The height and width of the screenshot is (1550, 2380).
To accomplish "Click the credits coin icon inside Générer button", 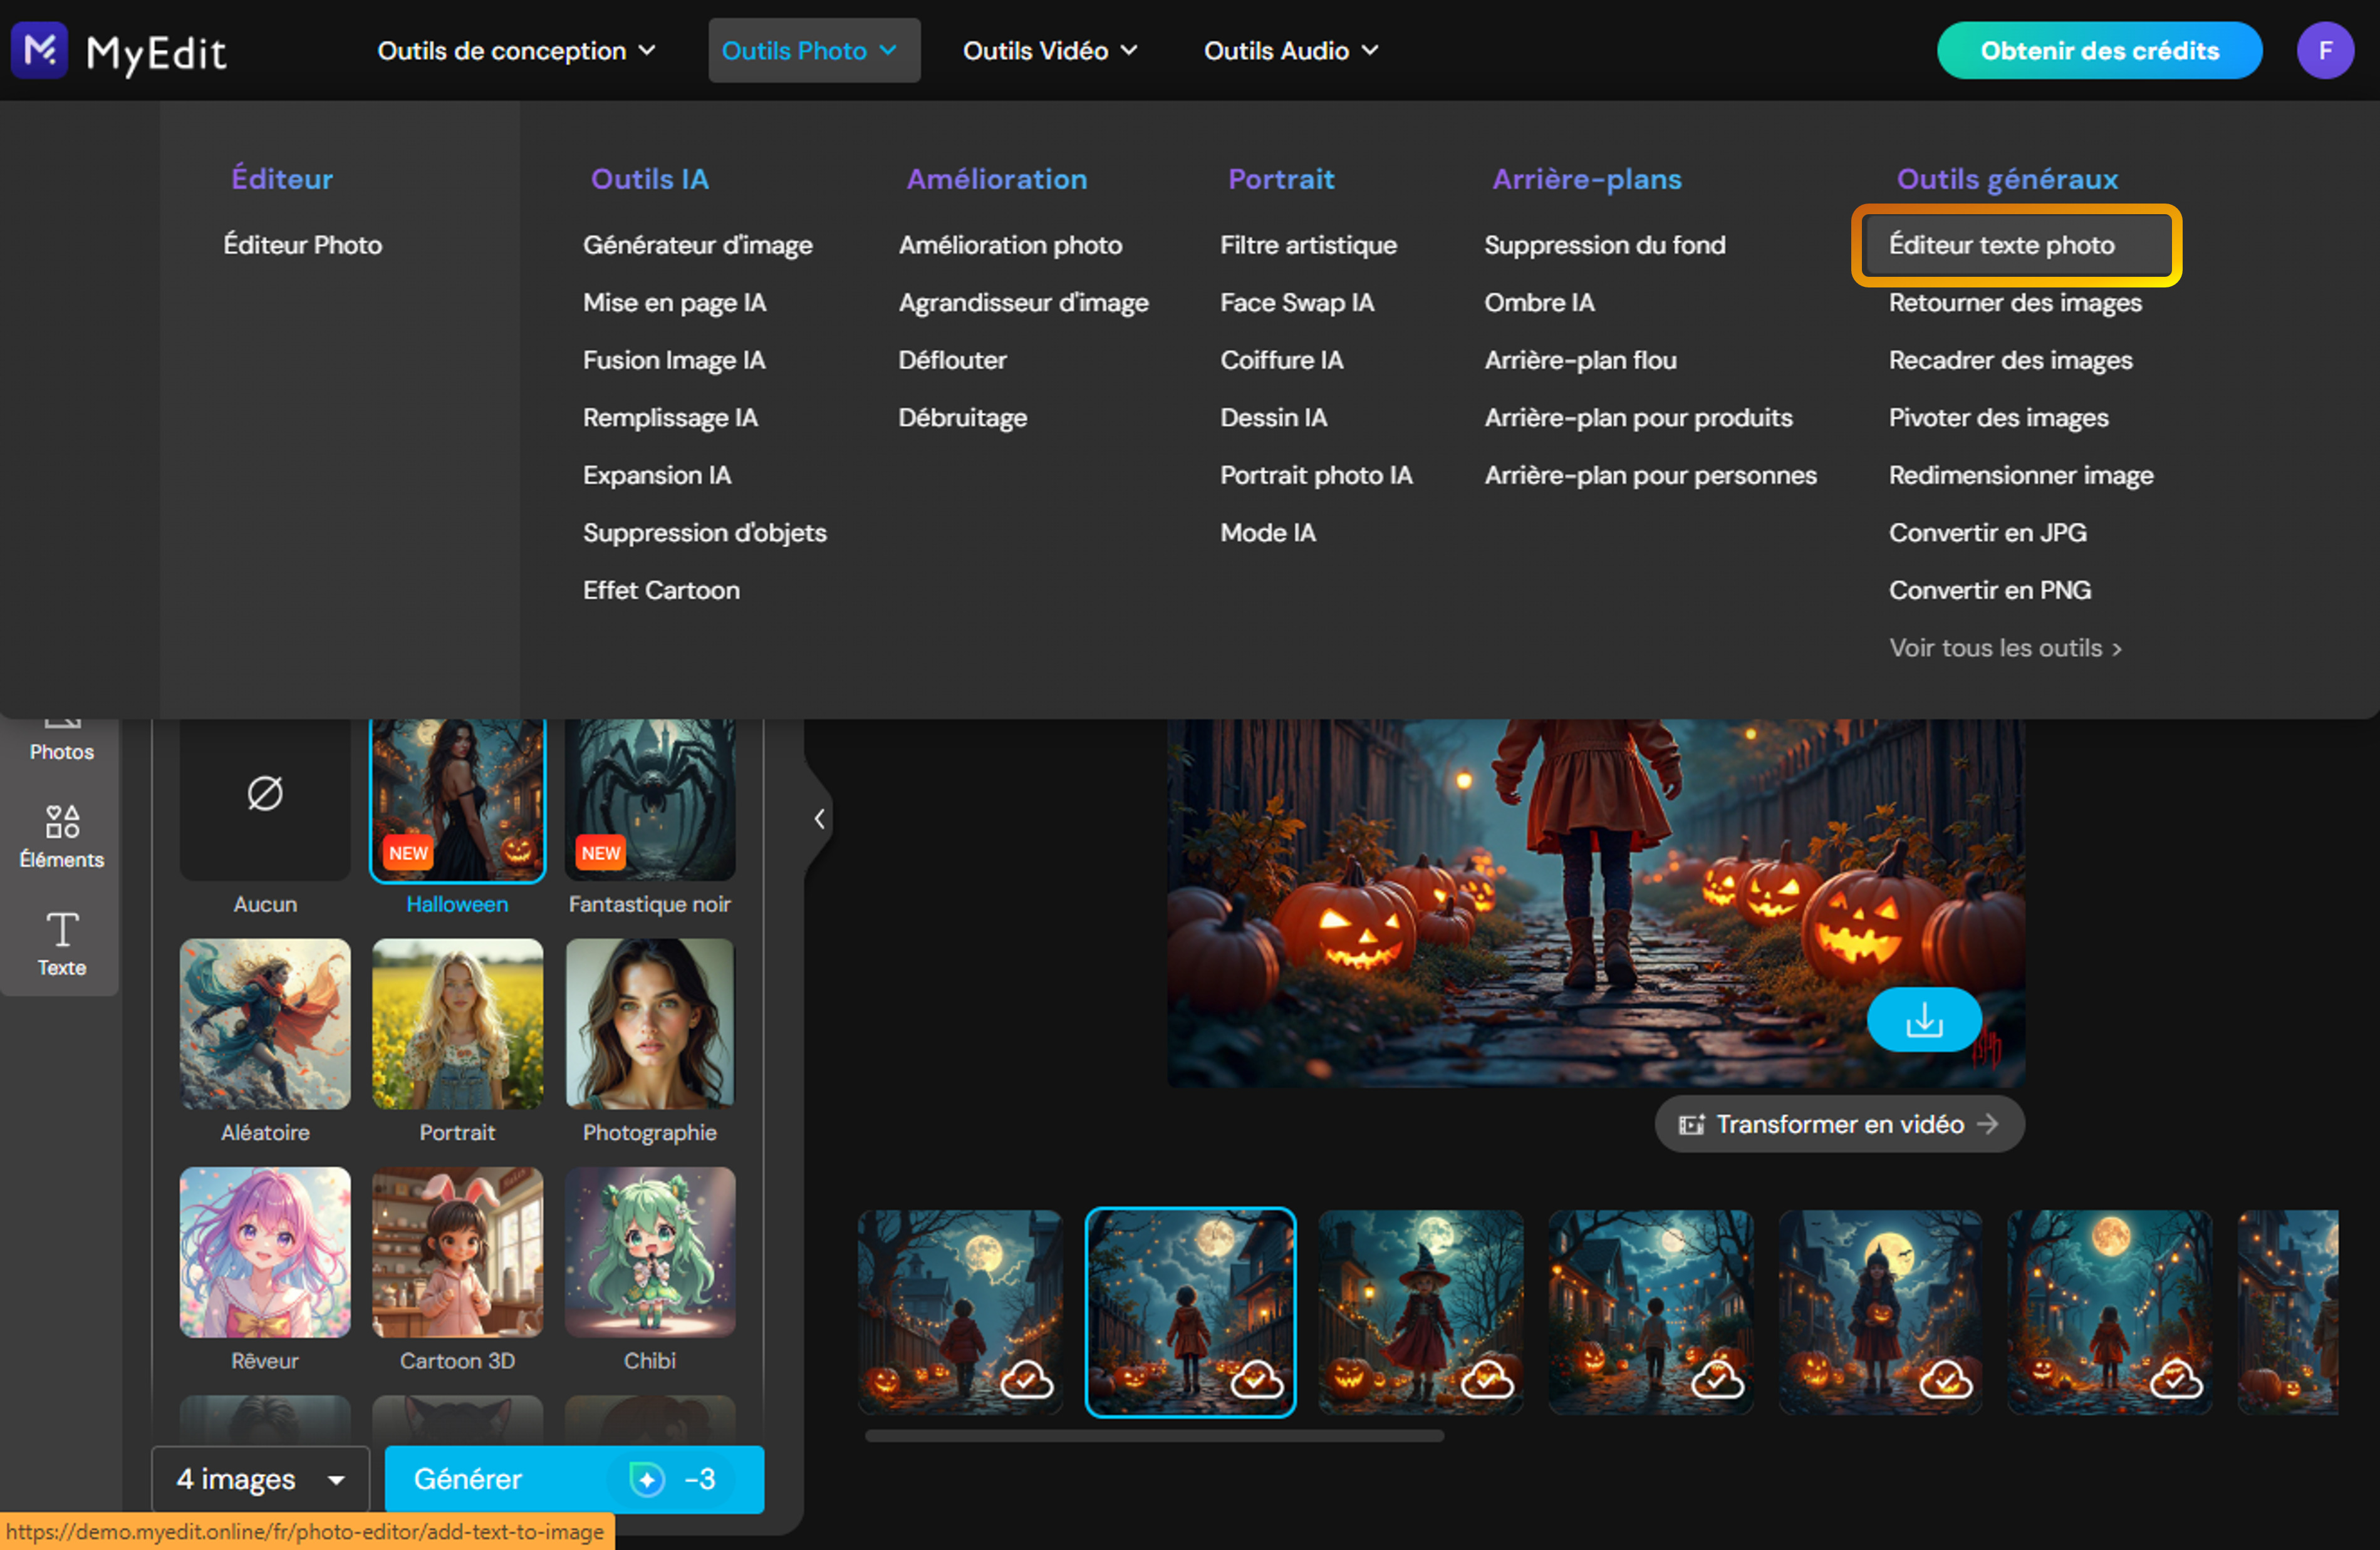I will click(646, 1479).
